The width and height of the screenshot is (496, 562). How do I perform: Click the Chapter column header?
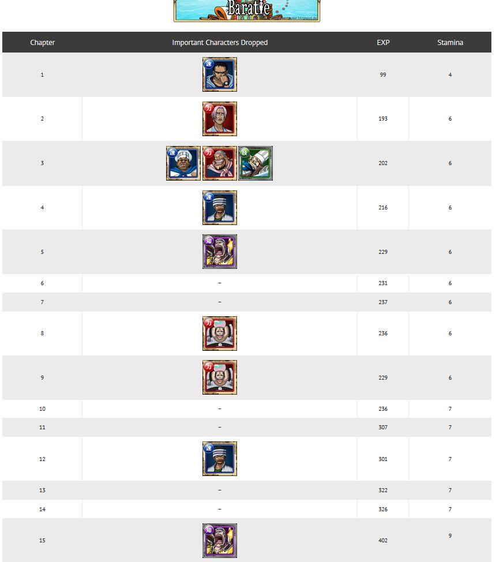click(x=42, y=43)
